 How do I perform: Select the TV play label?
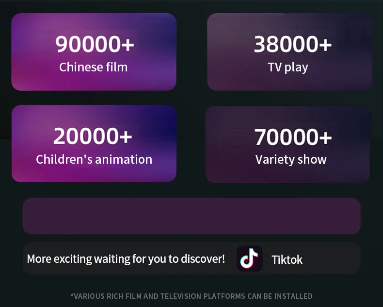288,67
